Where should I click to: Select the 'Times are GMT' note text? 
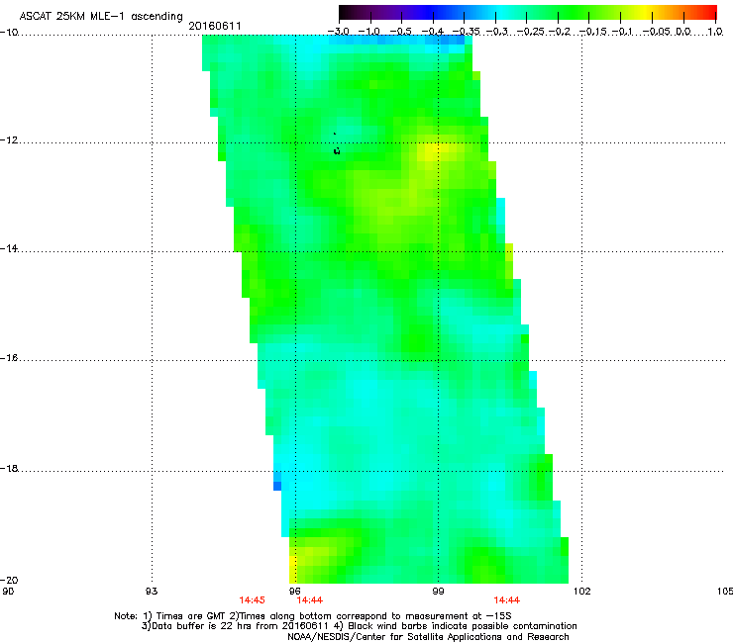(x=191, y=616)
